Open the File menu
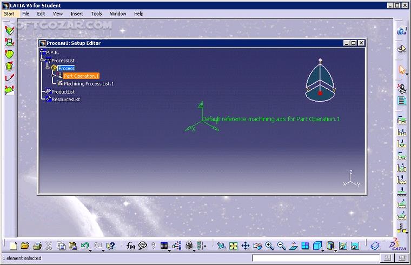This screenshot has width=411, height=265. (26, 14)
